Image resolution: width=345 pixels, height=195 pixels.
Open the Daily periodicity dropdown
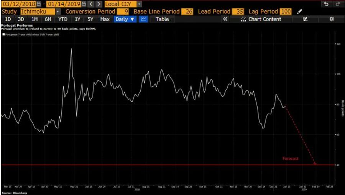point(125,19)
